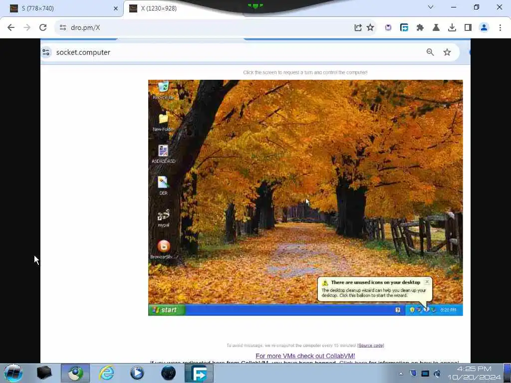511x383 pixels.
Task: Open the dark globe app in the taskbar
Action: coord(168,373)
